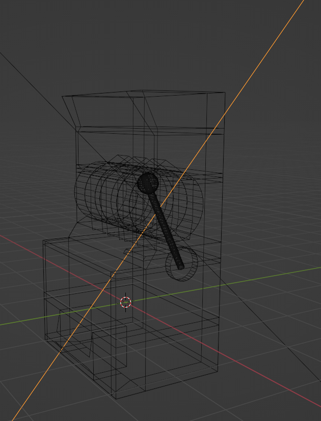Viewport: 321px width, 421px height.
Task: Select the small ring at the crank's lower end
Action: tap(182, 264)
